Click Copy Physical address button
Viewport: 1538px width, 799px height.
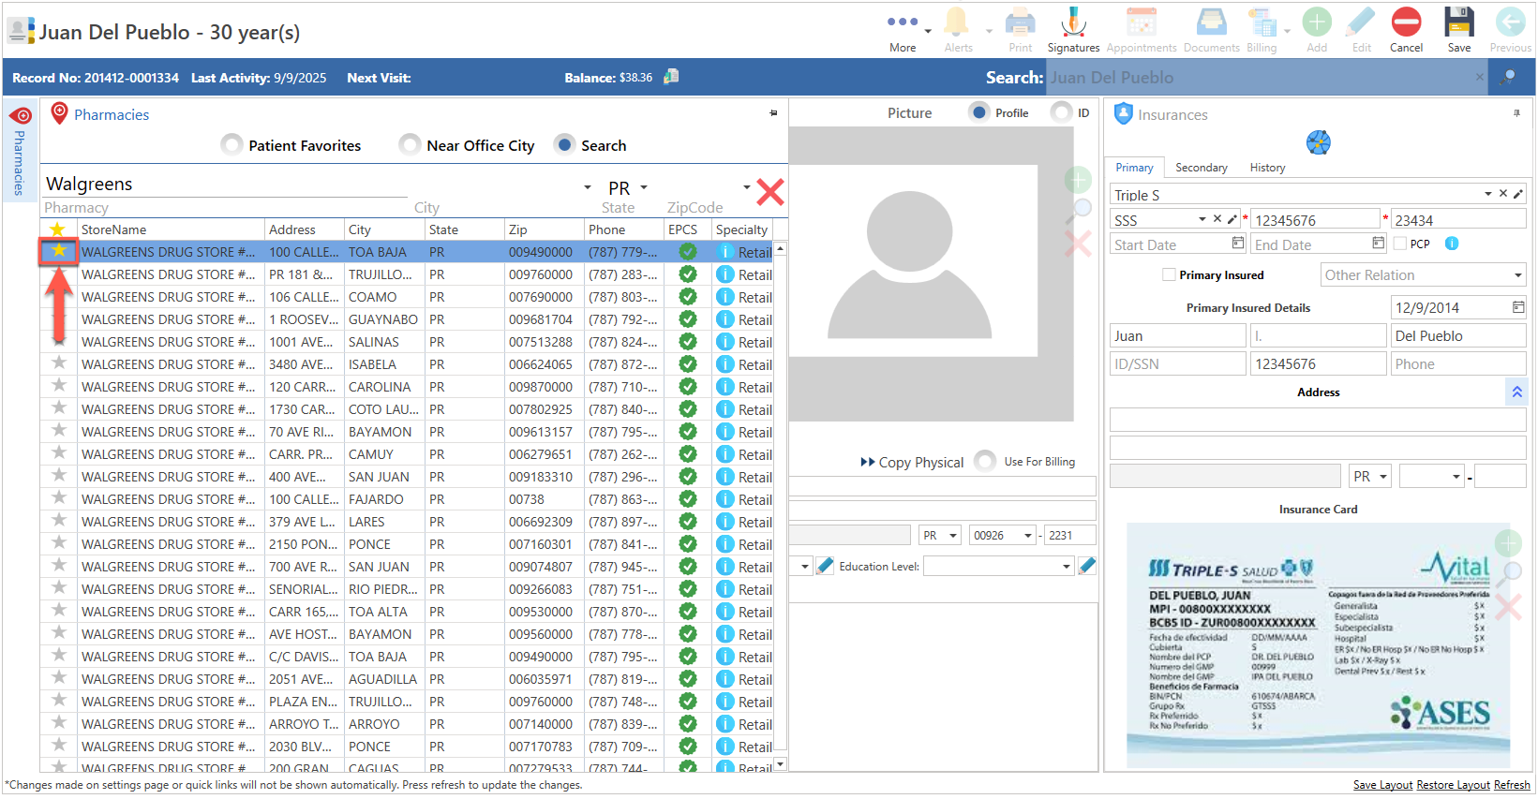pos(912,462)
